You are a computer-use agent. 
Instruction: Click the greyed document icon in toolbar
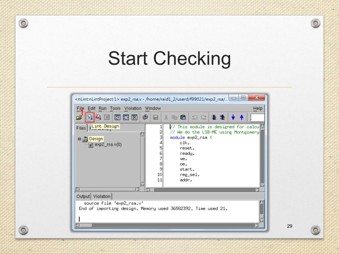107,117
